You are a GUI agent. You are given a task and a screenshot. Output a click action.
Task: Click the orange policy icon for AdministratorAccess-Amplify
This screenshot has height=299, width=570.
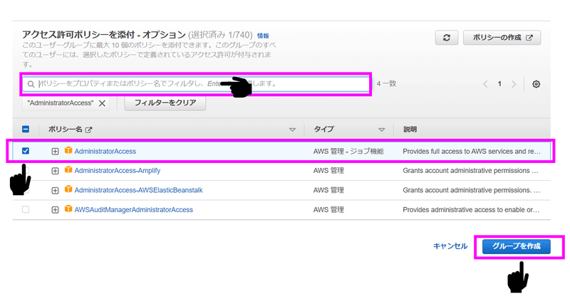(x=68, y=169)
